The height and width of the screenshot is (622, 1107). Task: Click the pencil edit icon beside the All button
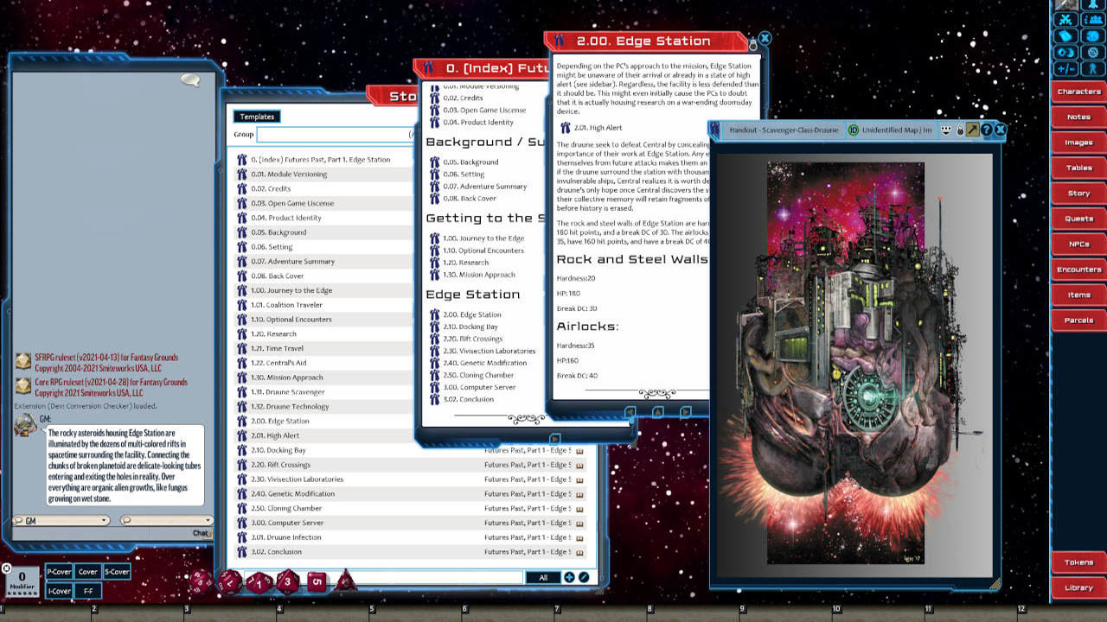tap(584, 577)
